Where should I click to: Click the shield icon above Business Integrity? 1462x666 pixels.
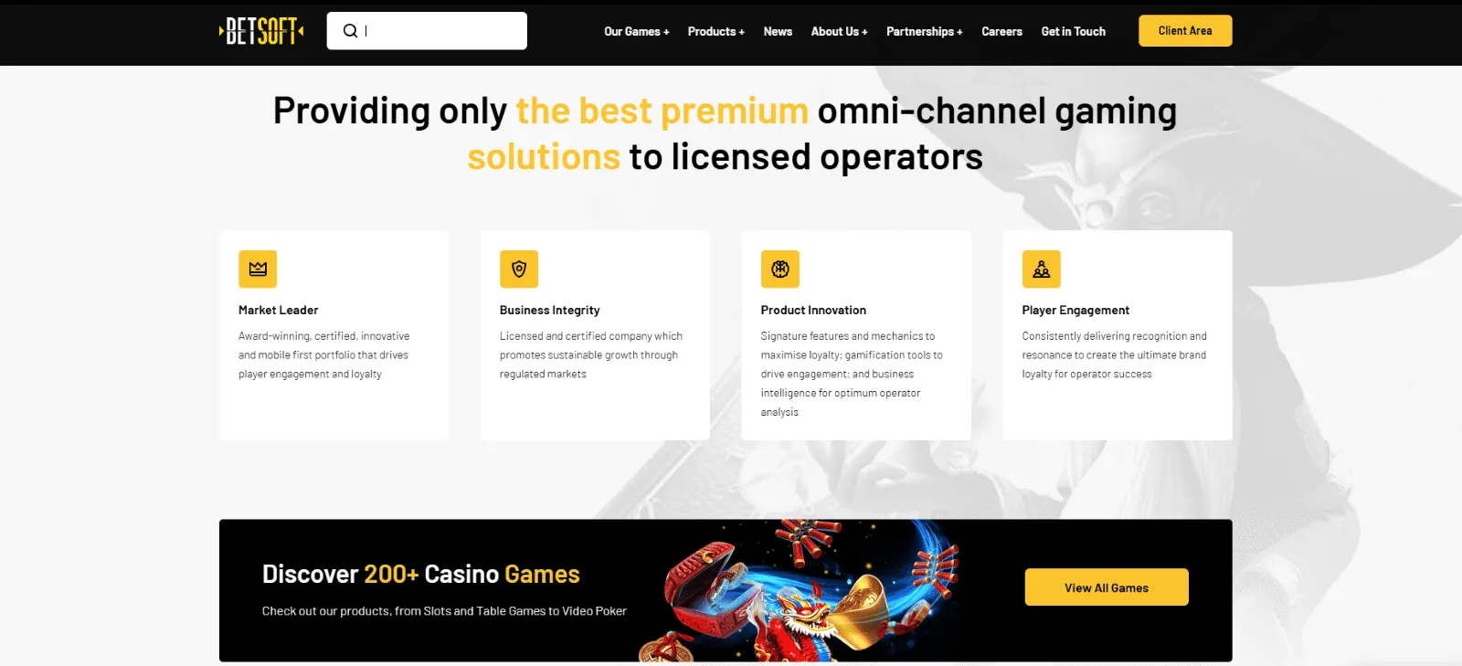(x=519, y=270)
